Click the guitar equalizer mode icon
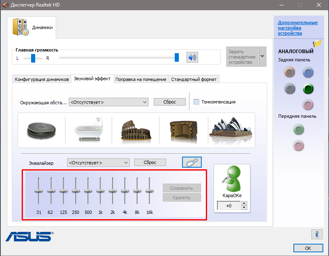The height and width of the screenshot is (256, 329). [x=192, y=162]
